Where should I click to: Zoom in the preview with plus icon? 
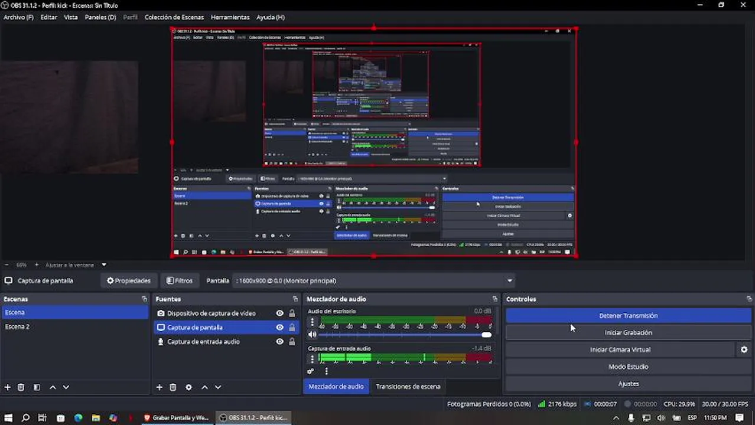[x=37, y=265]
